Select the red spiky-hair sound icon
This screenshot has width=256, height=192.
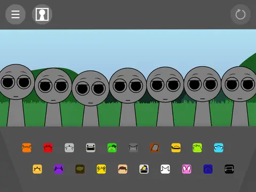click(x=48, y=148)
